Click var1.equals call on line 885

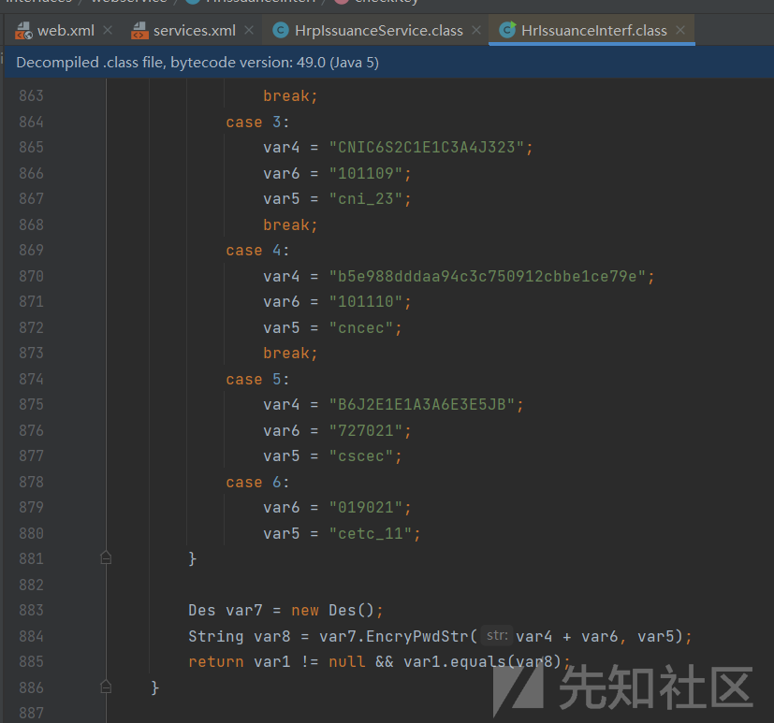(482, 662)
